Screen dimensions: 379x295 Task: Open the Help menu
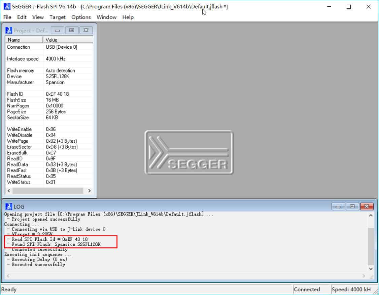click(x=128, y=17)
